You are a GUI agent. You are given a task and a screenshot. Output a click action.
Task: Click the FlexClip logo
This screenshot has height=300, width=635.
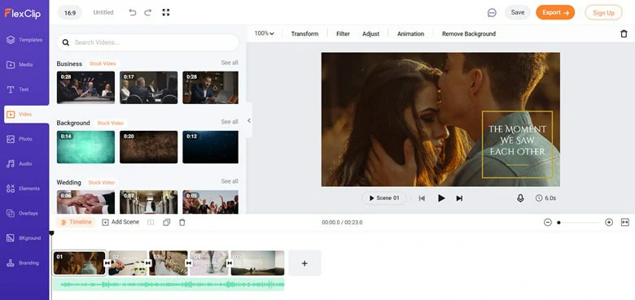[22, 13]
